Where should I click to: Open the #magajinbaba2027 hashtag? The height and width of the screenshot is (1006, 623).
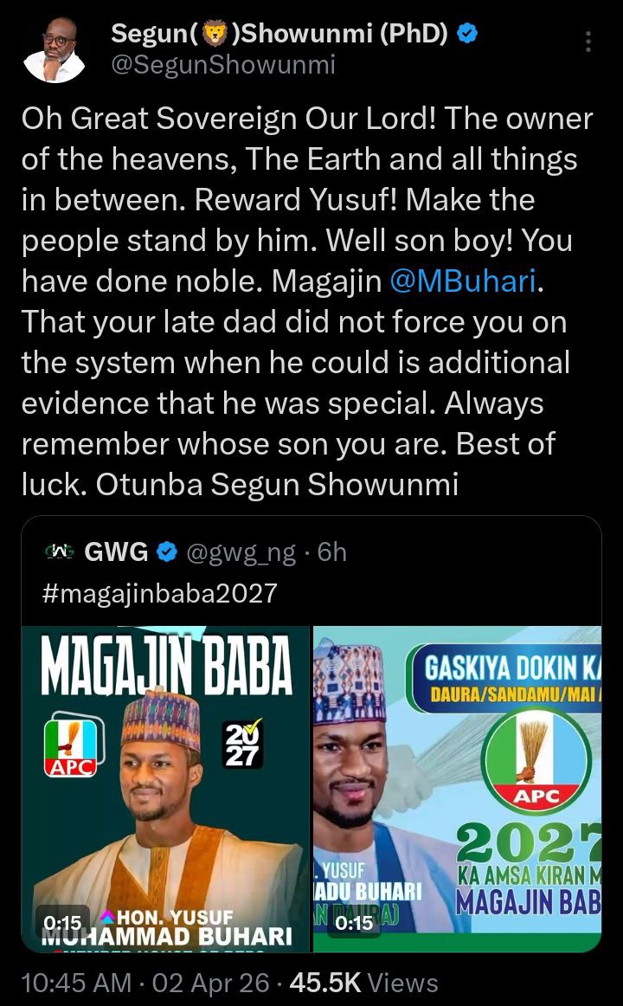[159, 593]
